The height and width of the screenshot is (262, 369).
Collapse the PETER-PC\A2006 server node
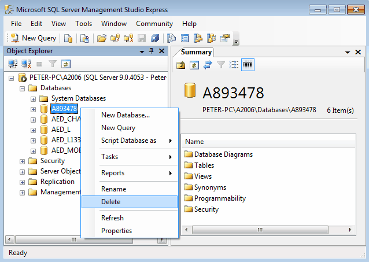click(x=12, y=78)
